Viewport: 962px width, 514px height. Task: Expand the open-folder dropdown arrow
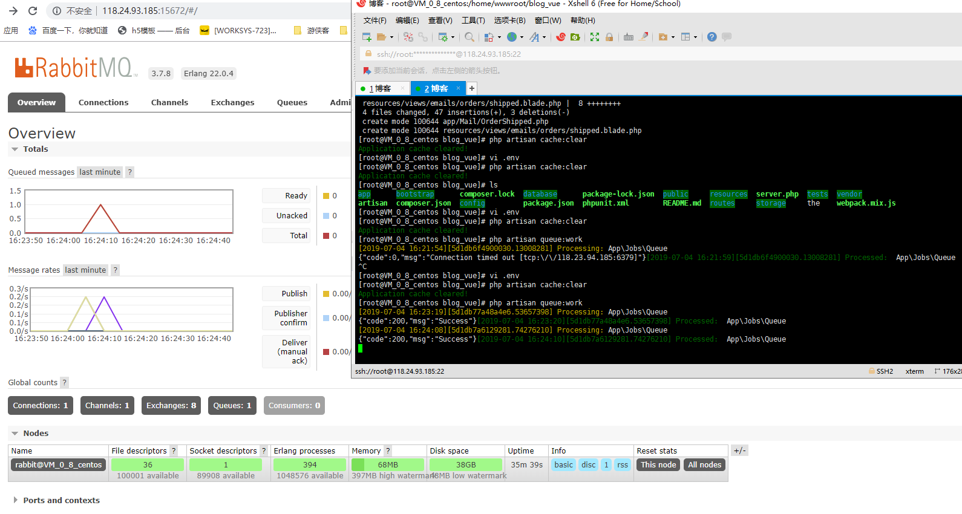391,37
